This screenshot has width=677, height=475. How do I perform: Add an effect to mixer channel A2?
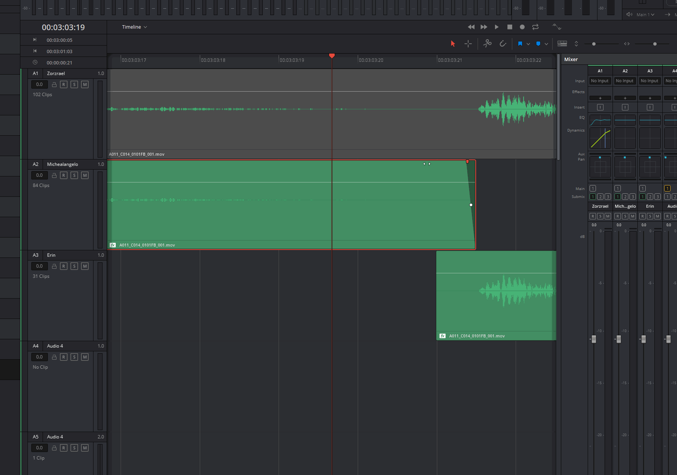(625, 98)
